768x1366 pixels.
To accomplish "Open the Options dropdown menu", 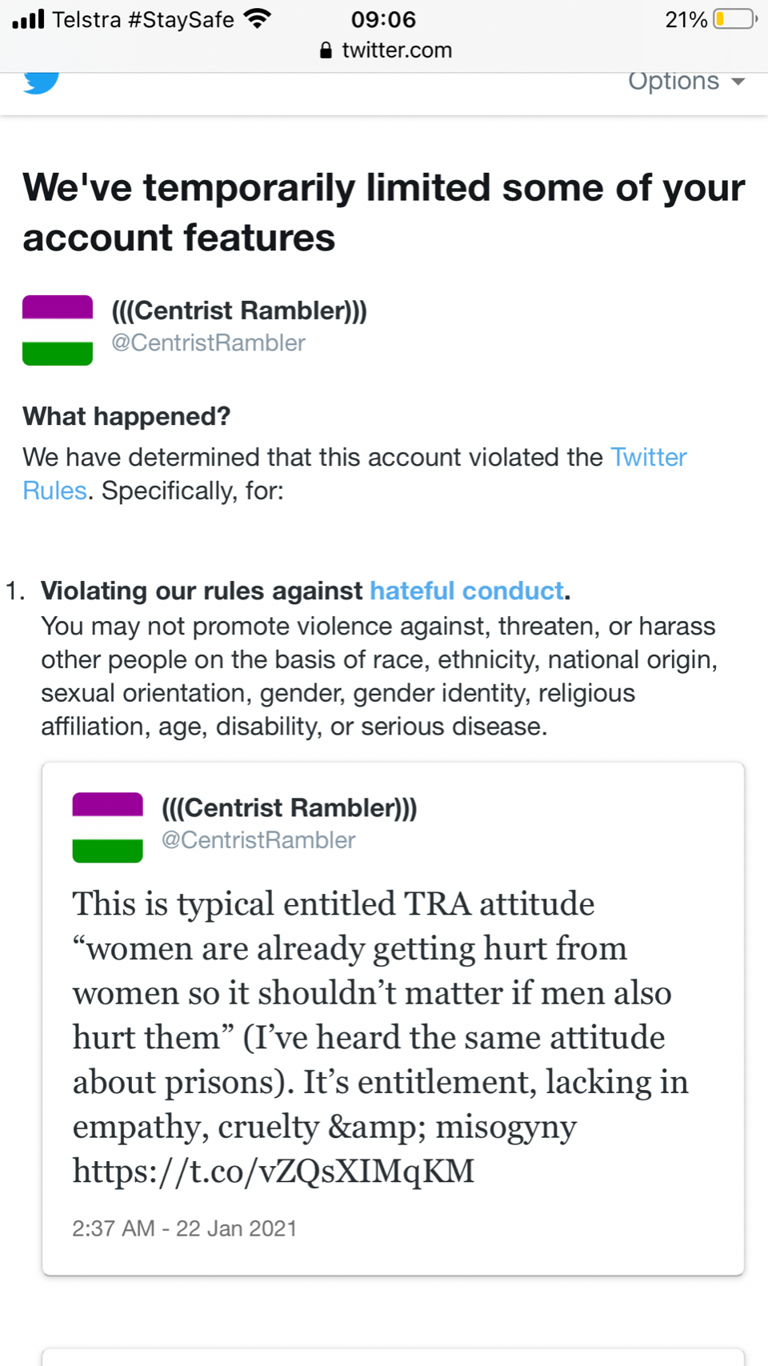I will tap(674, 82).
